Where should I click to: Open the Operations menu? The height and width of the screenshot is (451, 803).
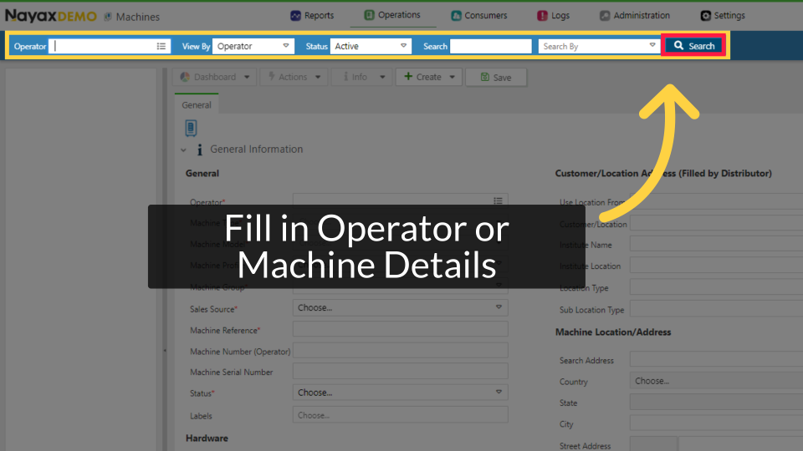(x=391, y=15)
